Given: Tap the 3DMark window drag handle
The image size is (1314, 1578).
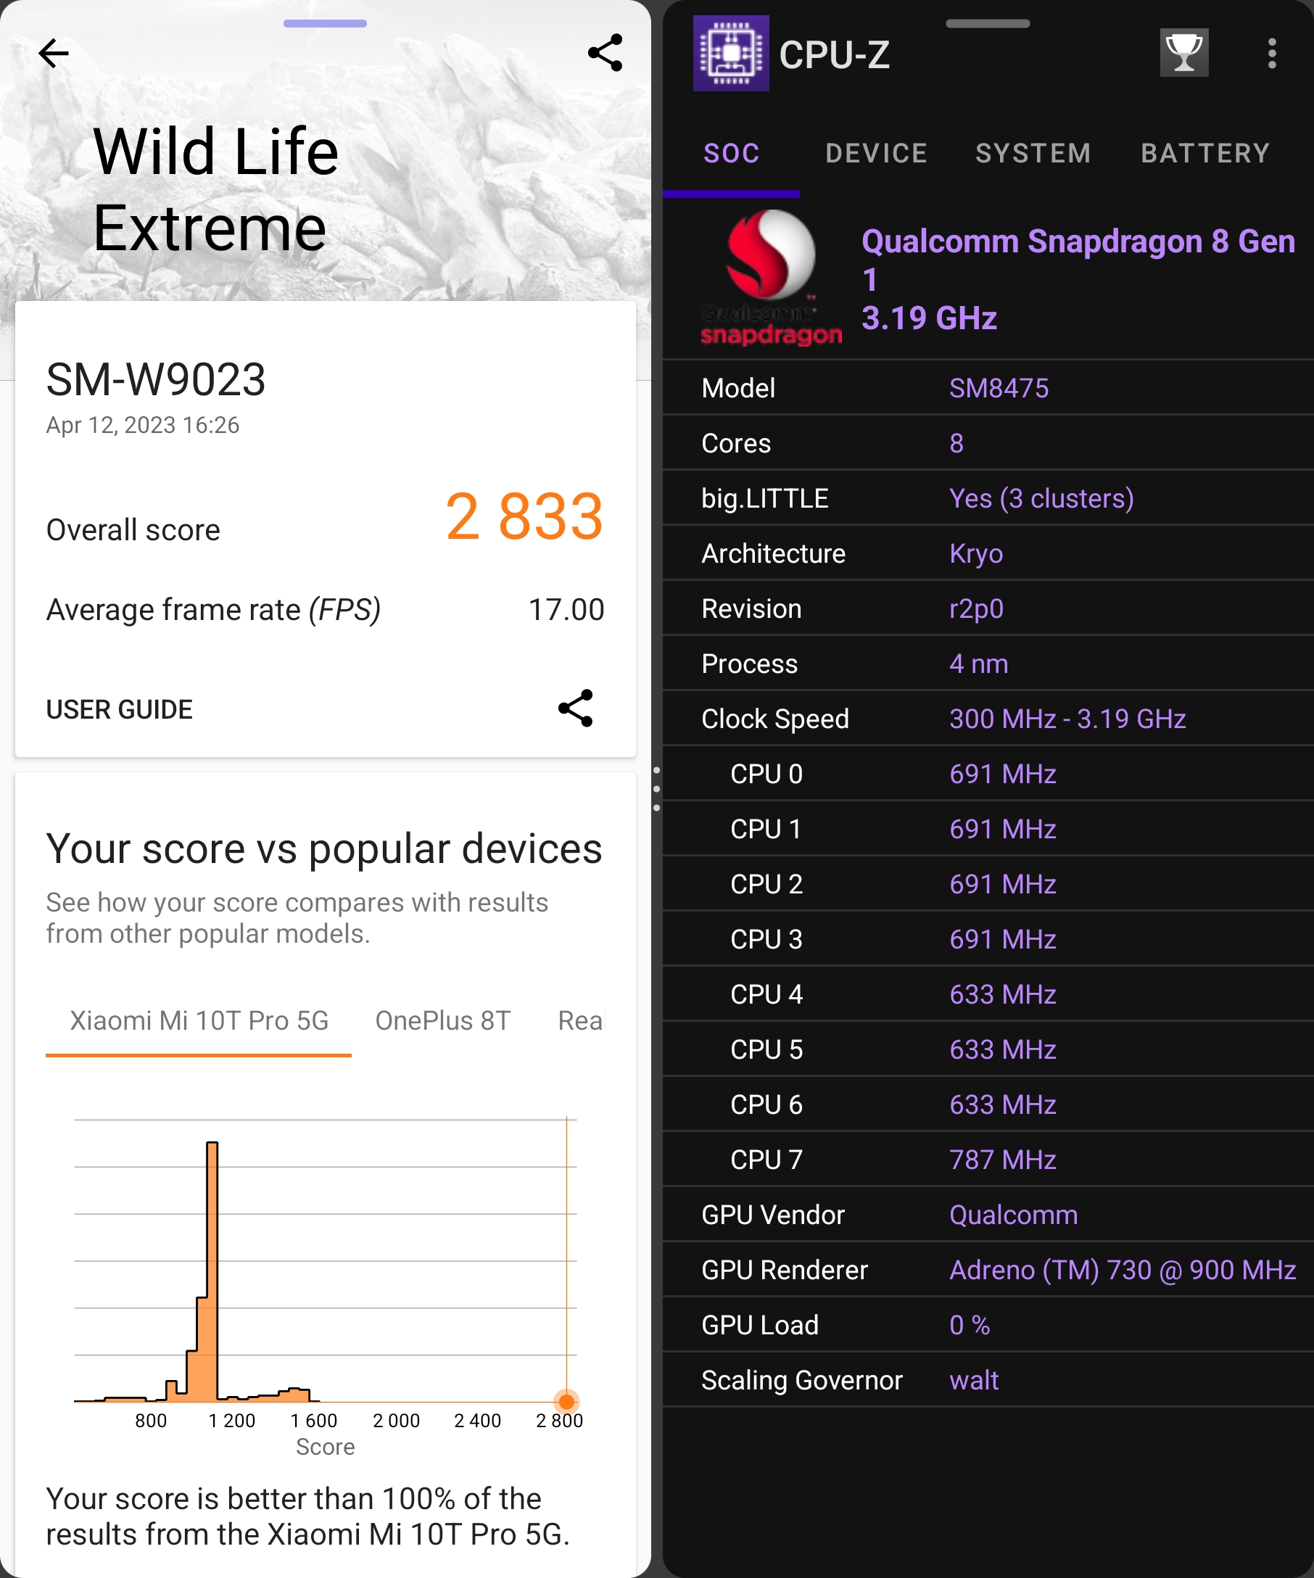Looking at the screenshot, I should [x=326, y=23].
